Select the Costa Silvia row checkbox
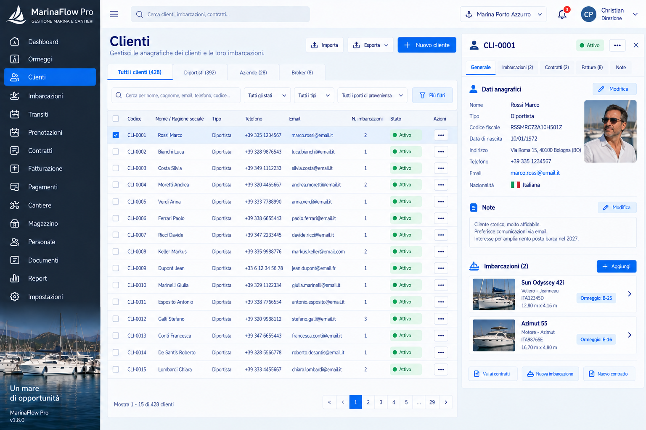 point(116,168)
